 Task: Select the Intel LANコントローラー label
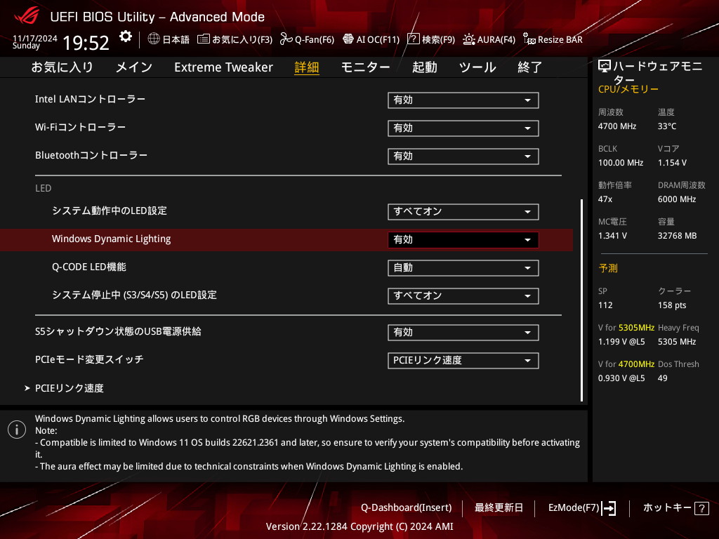(91, 99)
